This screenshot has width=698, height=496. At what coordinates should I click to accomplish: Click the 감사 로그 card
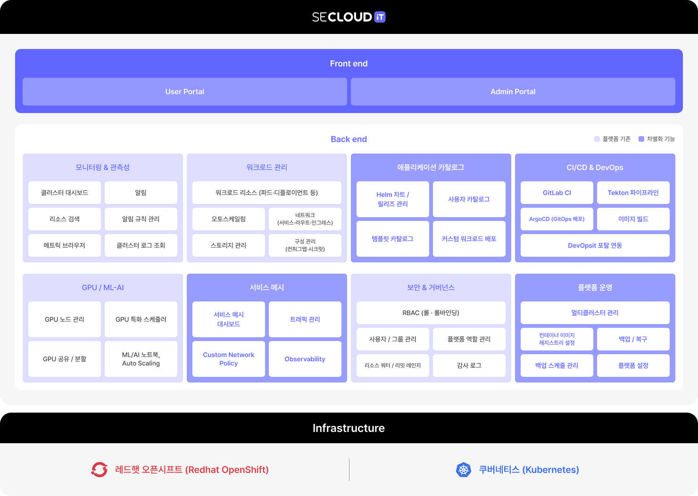pyautogui.click(x=469, y=366)
